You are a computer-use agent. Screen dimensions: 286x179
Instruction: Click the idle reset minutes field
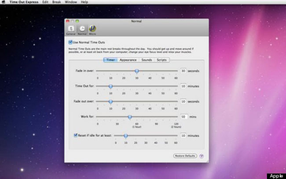click(183, 136)
